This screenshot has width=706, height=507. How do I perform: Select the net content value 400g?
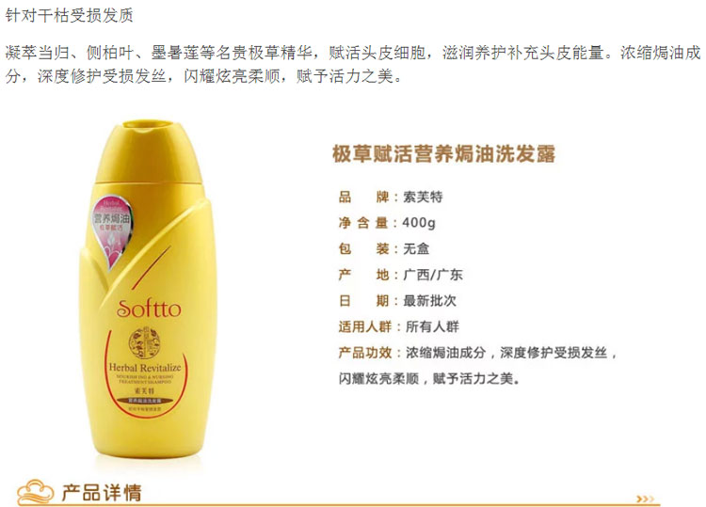point(419,223)
